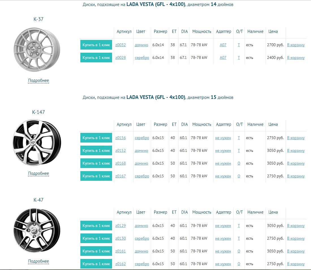
Task: Click the K-47 model title
Action: [x=38, y=200]
